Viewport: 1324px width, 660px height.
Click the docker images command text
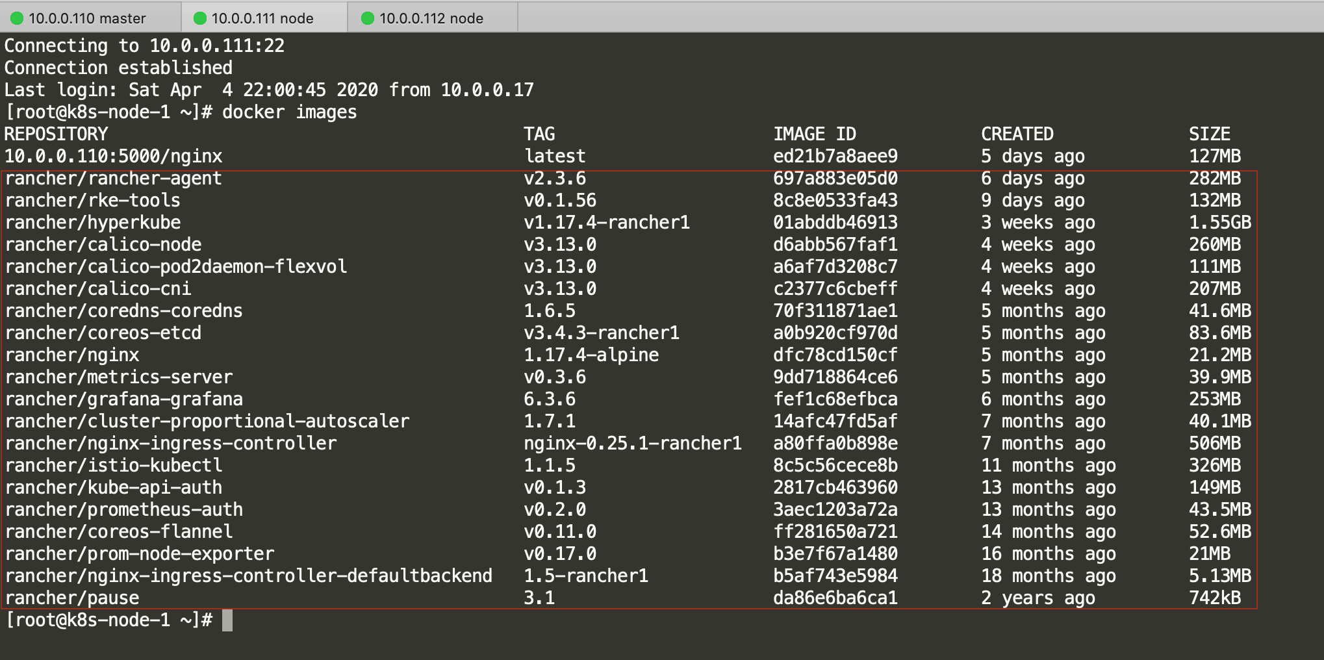coord(290,112)
